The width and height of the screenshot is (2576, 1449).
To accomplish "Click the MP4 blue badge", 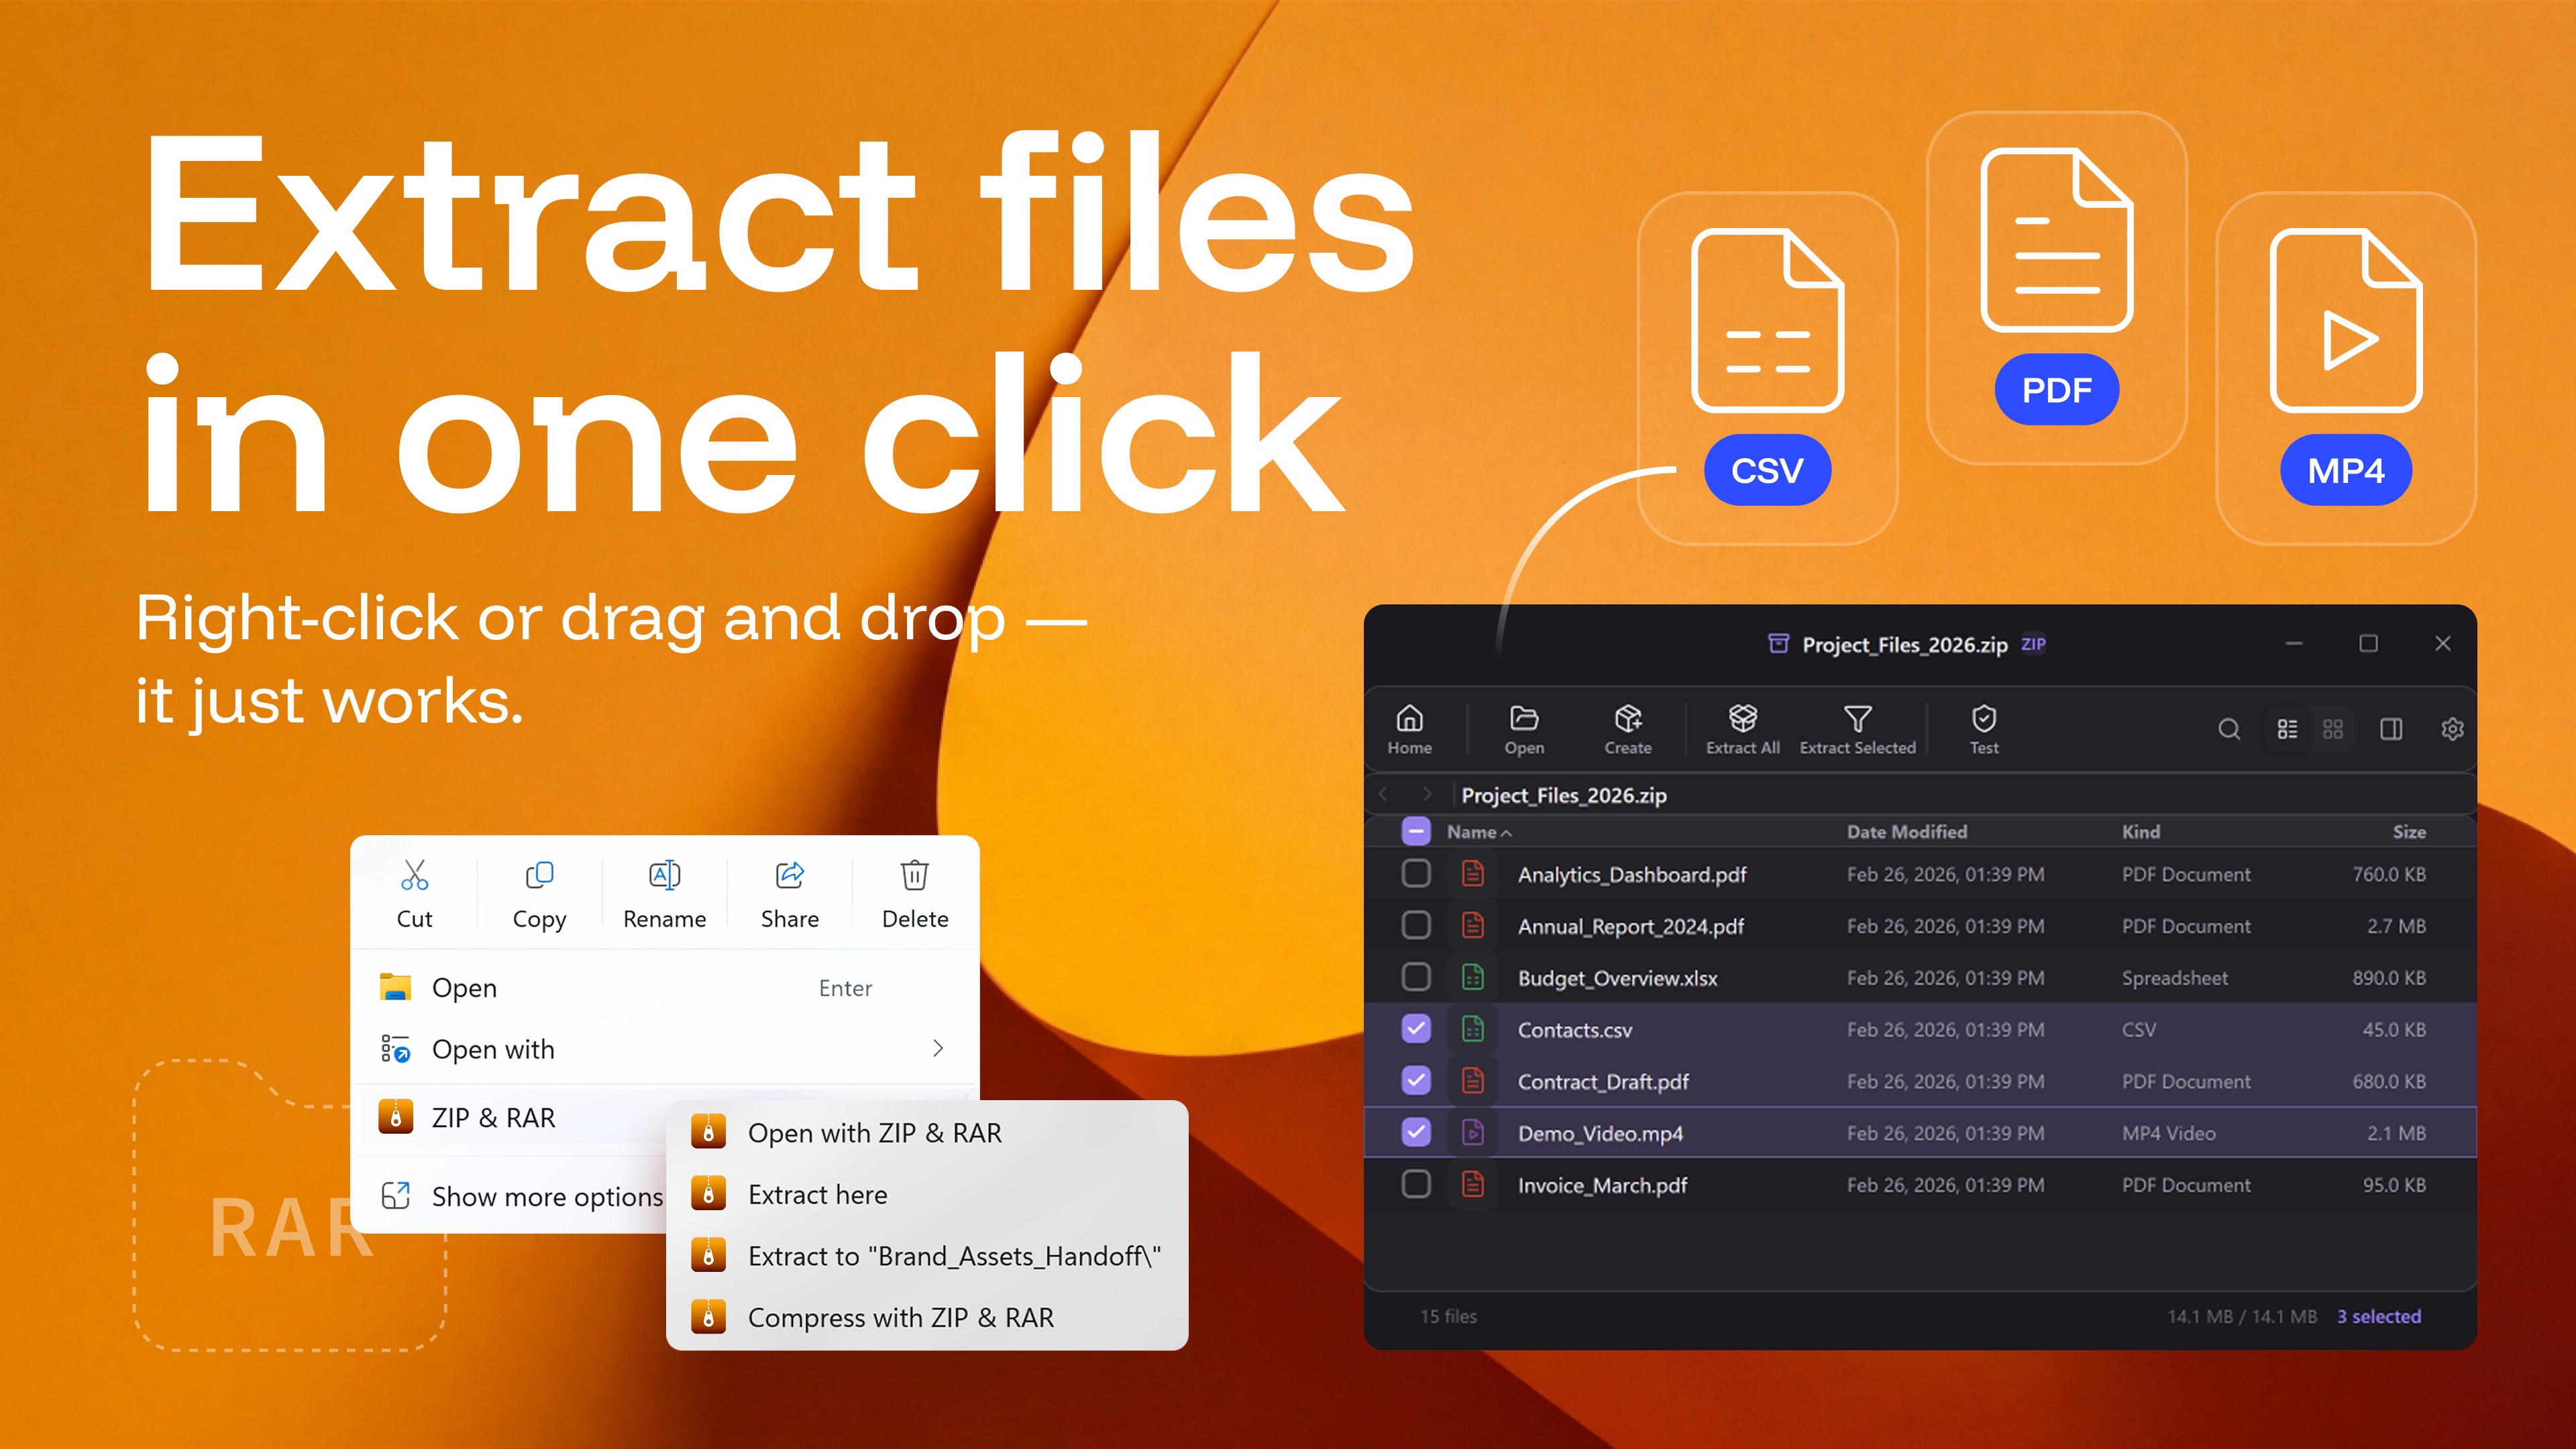I will click(x=2346, y=470).
